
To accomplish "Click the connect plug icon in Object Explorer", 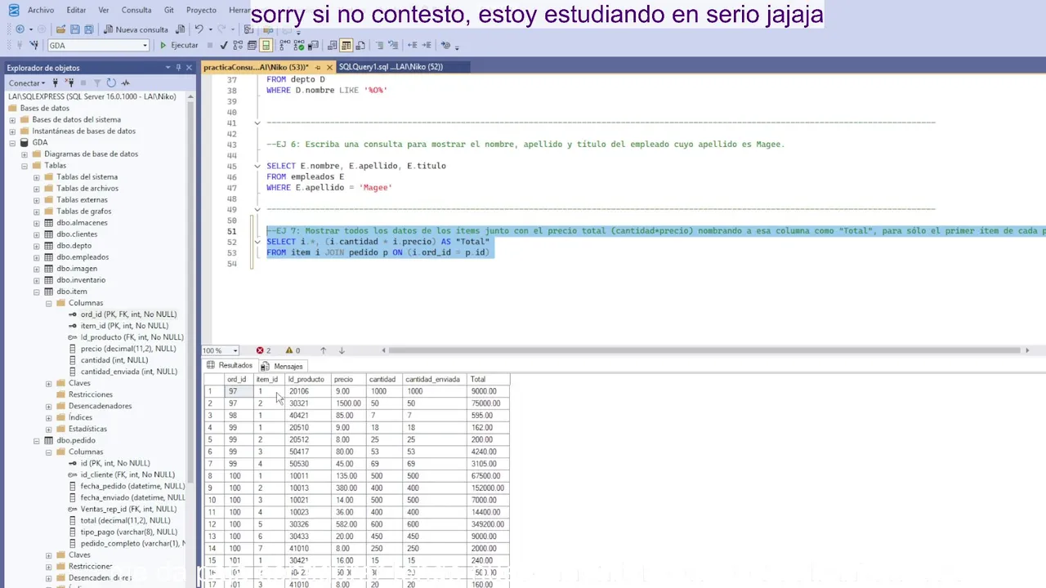I will pyautogui.click(x=56, y=82).
